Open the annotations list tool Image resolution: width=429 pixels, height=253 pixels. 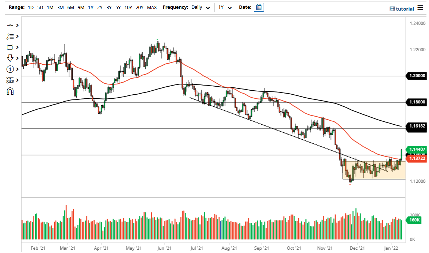[x=10, y=36]
